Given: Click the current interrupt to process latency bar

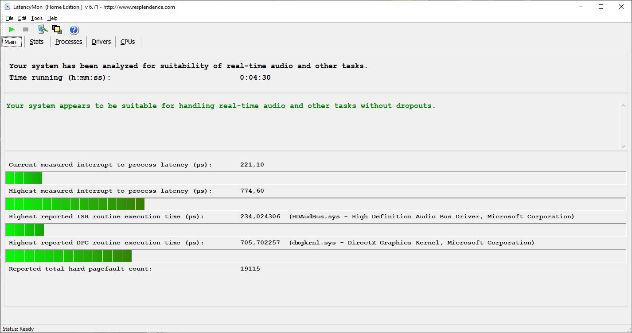Looking at the screenshot, I should (x=316, y=178).
